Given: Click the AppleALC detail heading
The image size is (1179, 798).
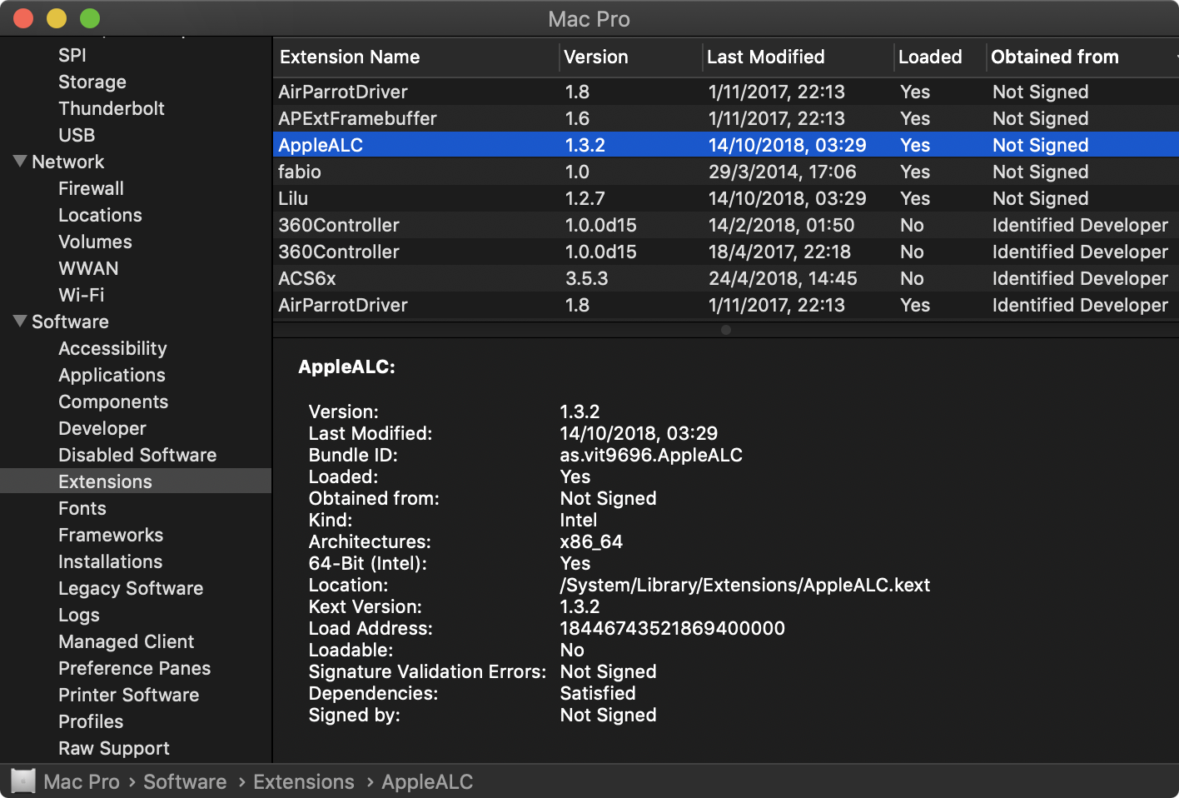Looking at the screenshot, I should (x=346, y=367).
